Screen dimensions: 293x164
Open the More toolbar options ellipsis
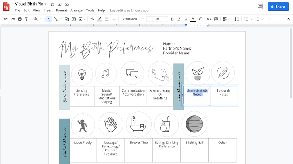(x=268, y=19)
